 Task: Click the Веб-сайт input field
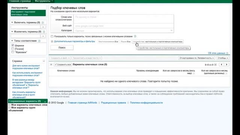124,26
